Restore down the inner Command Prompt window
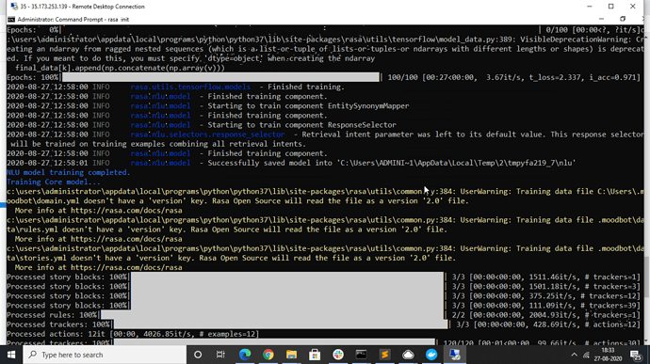This screenshot has height=364, width=650. click(x=623, y=19)
